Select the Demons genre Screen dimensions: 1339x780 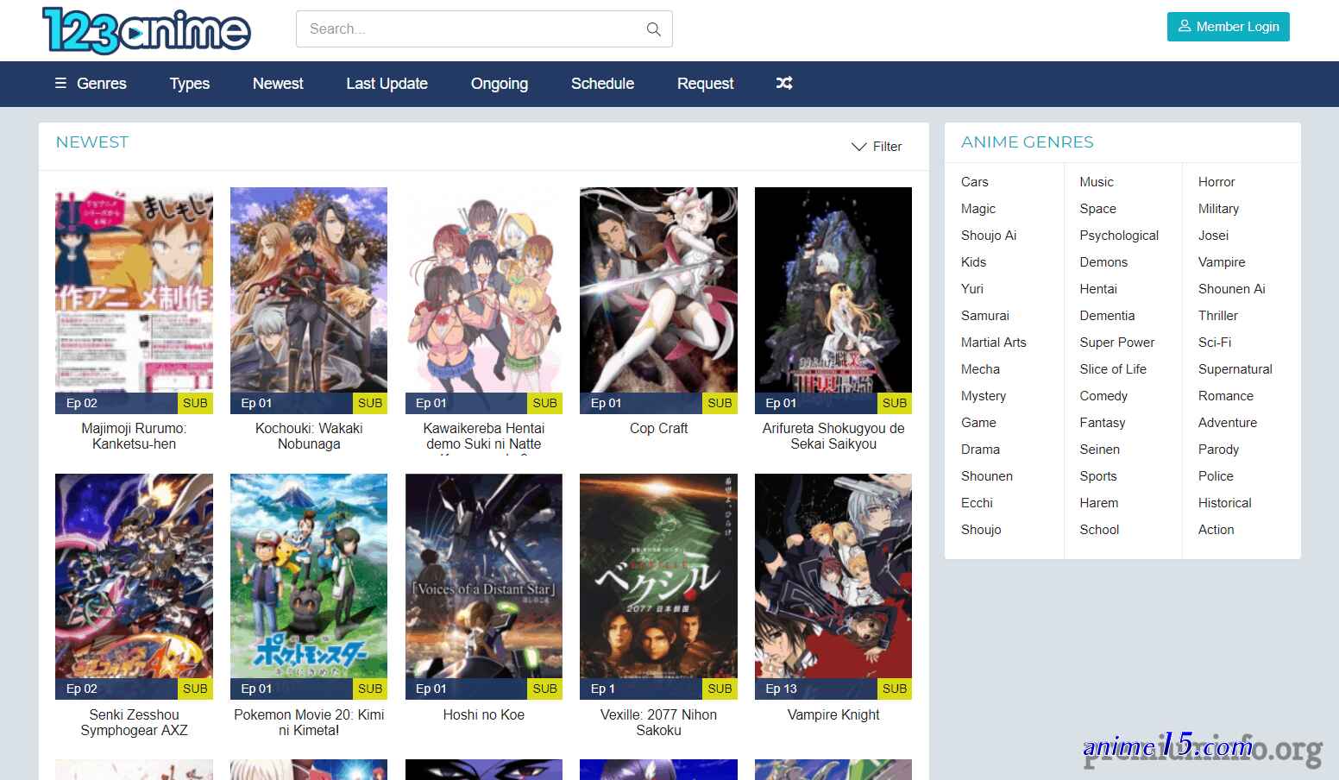click(x=1103, y=262)
